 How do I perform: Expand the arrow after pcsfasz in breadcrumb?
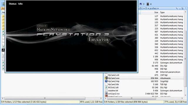(x=158, y=8)
